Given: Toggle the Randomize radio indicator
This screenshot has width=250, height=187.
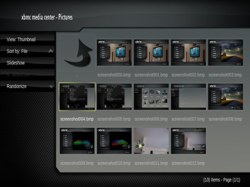Looking at the screenshot, I should [x=51, y=86].
